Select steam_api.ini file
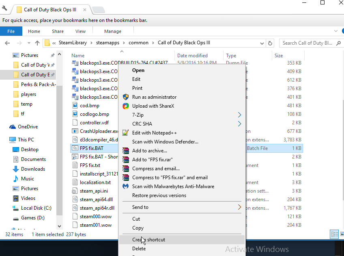 [94, 191]
